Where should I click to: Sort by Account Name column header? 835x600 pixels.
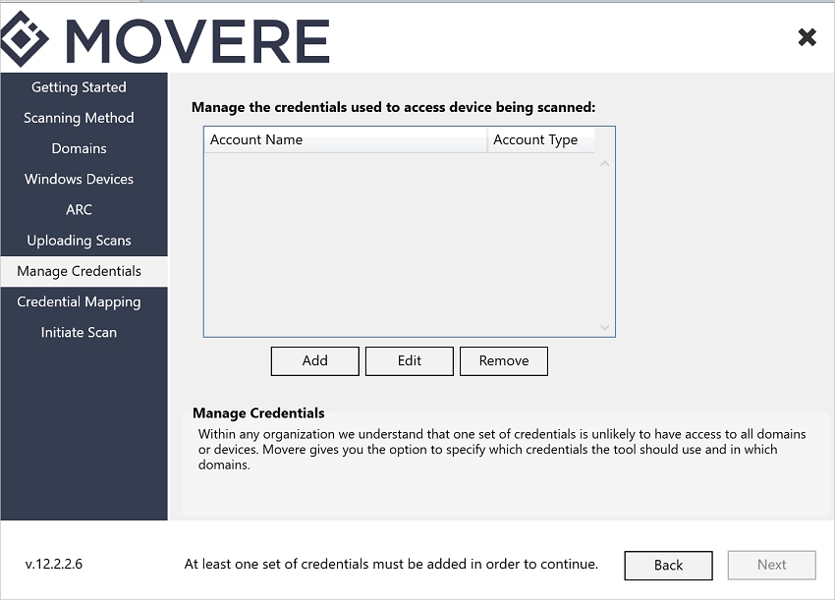tap(345, 140)
